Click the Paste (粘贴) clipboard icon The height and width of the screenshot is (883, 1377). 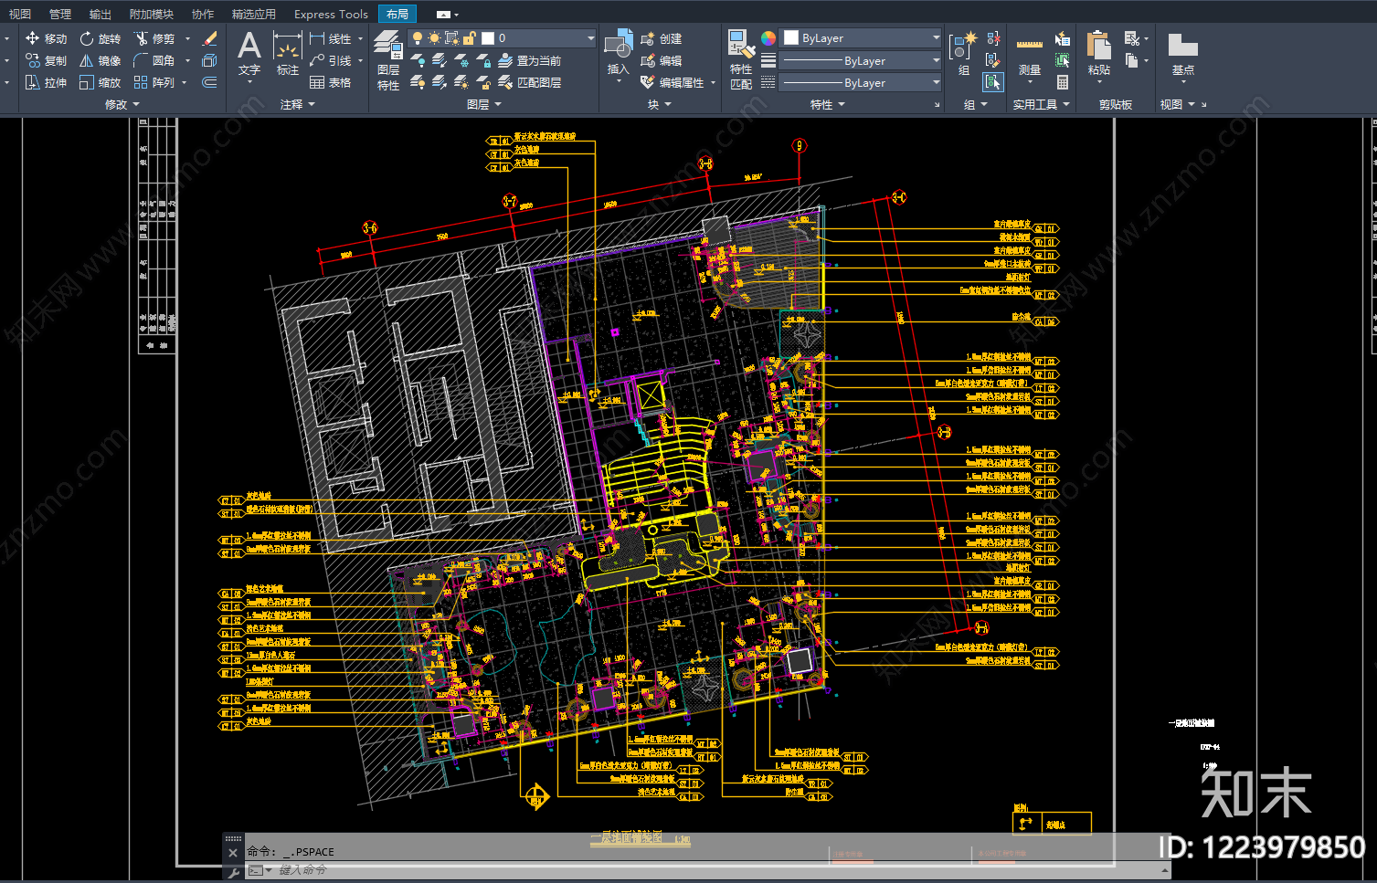1099,44
